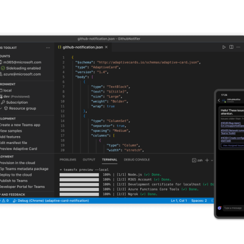244x244 pixels.
Task: Collapse the ENVIRONMENT section header
Action: (8, 84)
